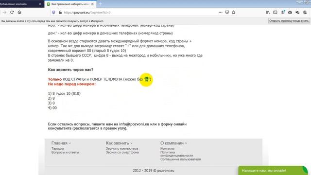Click the forward navigation arrow
This screenshot has height=175, width=311.
(x=4, y=12)
